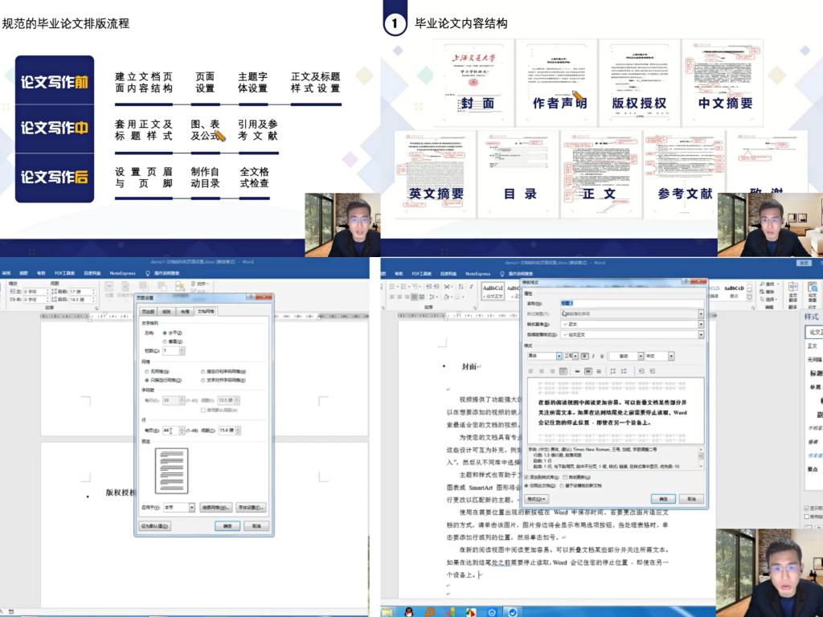Screen dimensions: 823x617
Task: Click the 论文正文 style thumbnail in the ribbon gallery
Action: 493,291
